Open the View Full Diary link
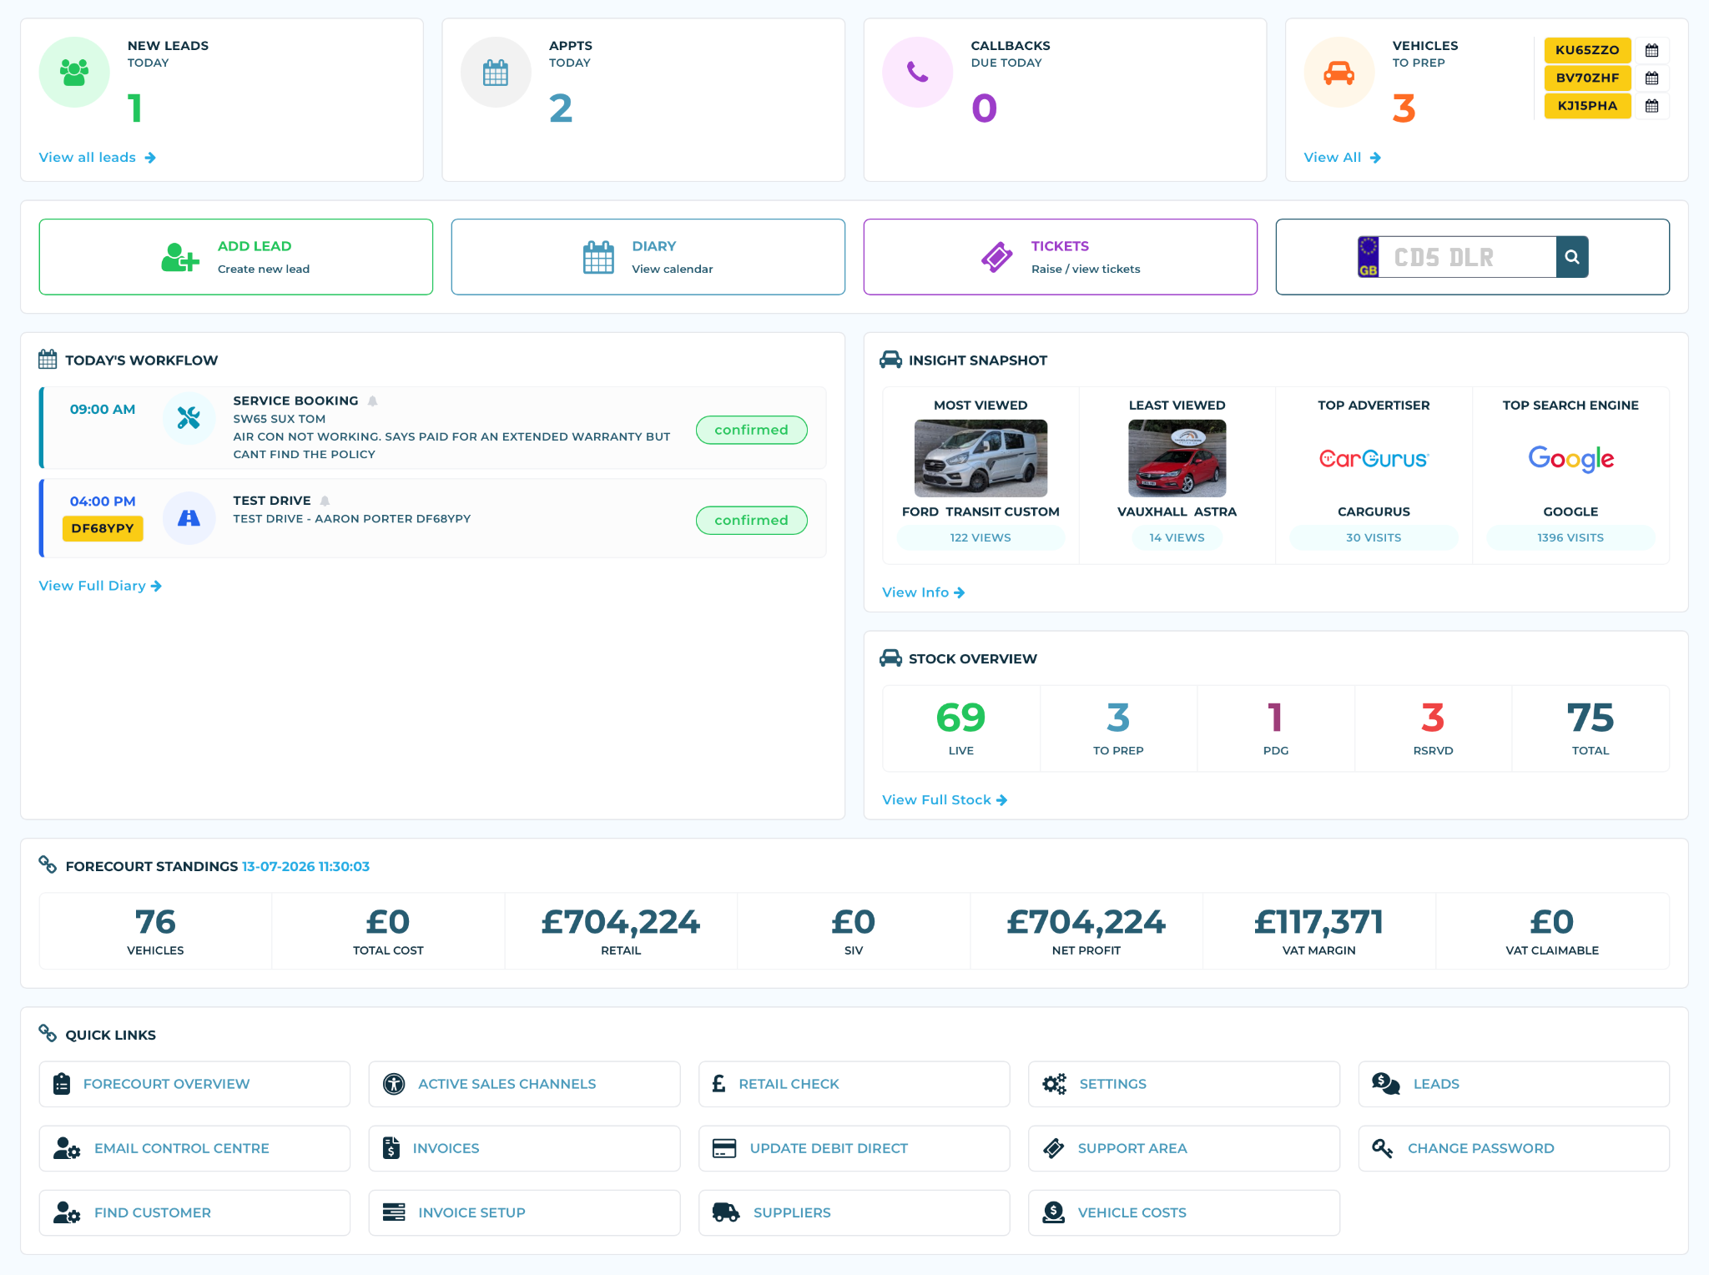The height and width of the screenshot is (1275, 1709). click(x=100, y=586)
